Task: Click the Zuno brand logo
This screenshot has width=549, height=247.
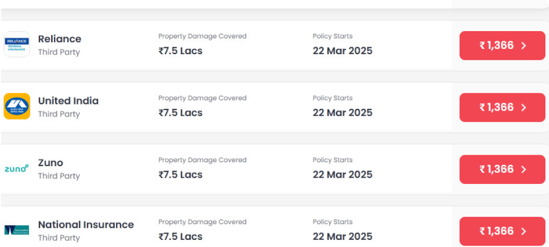Action: click(17, 168)
